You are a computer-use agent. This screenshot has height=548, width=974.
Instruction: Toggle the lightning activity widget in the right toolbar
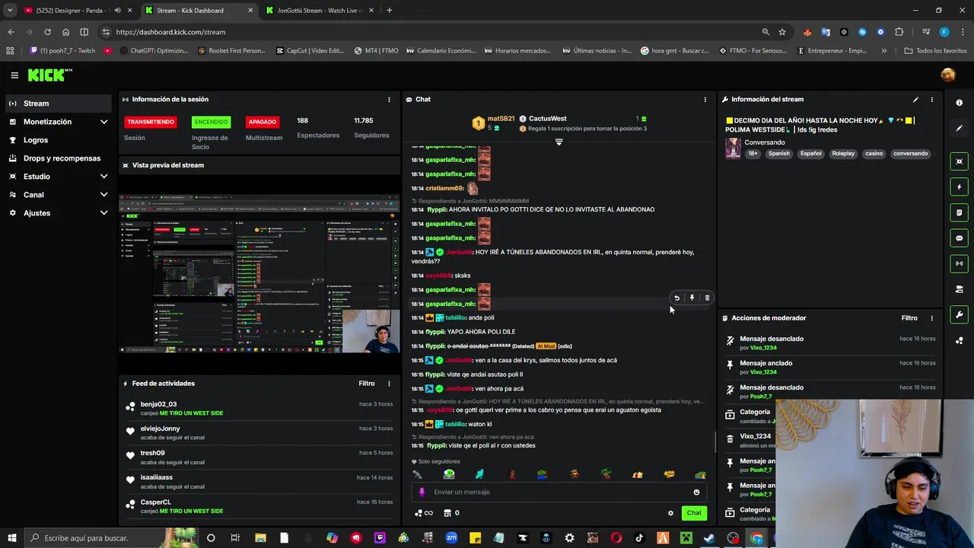(959, 187)
